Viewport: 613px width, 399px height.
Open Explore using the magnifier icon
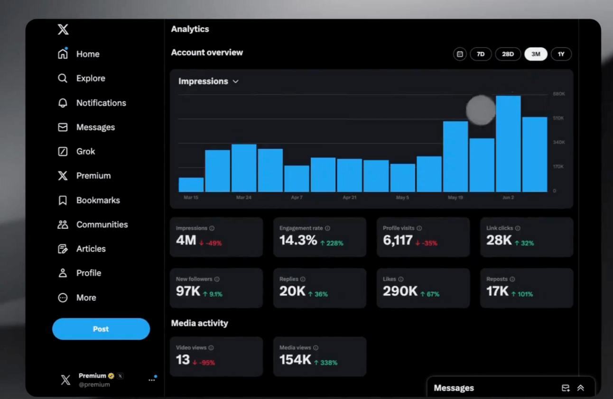(x=63, y=78)
